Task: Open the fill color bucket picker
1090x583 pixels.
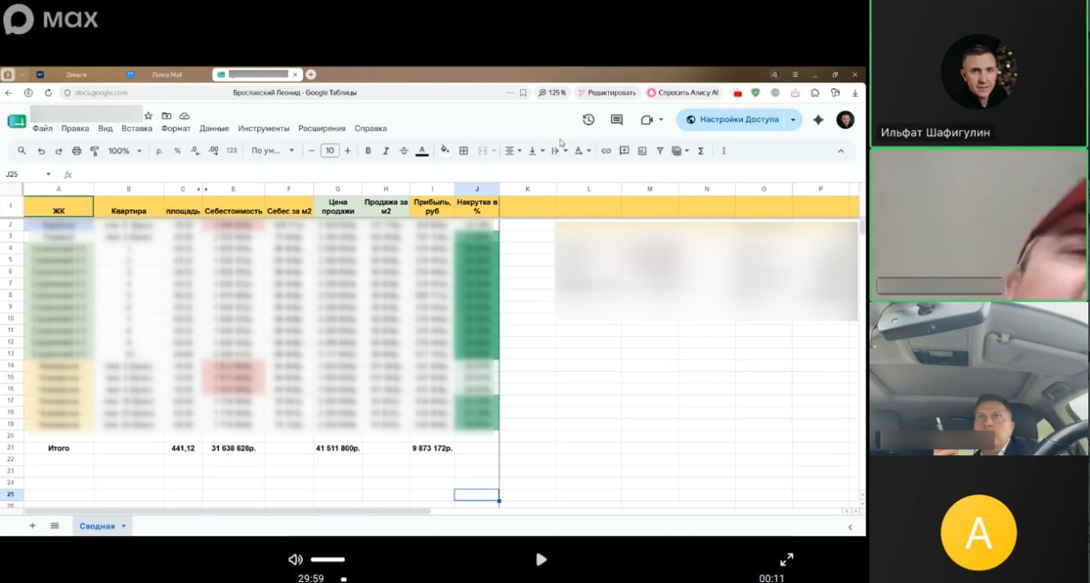Action: [x=444, y=151]
